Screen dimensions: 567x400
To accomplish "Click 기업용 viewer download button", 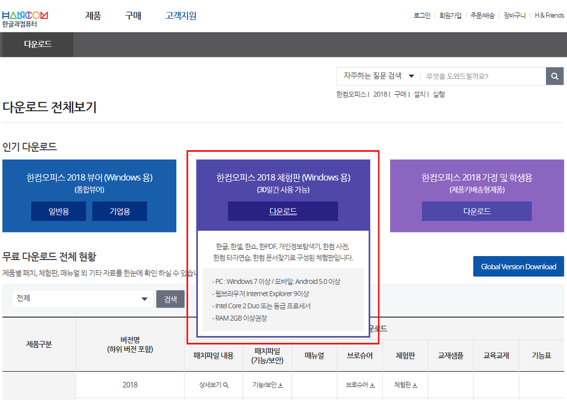I will 120,211.
